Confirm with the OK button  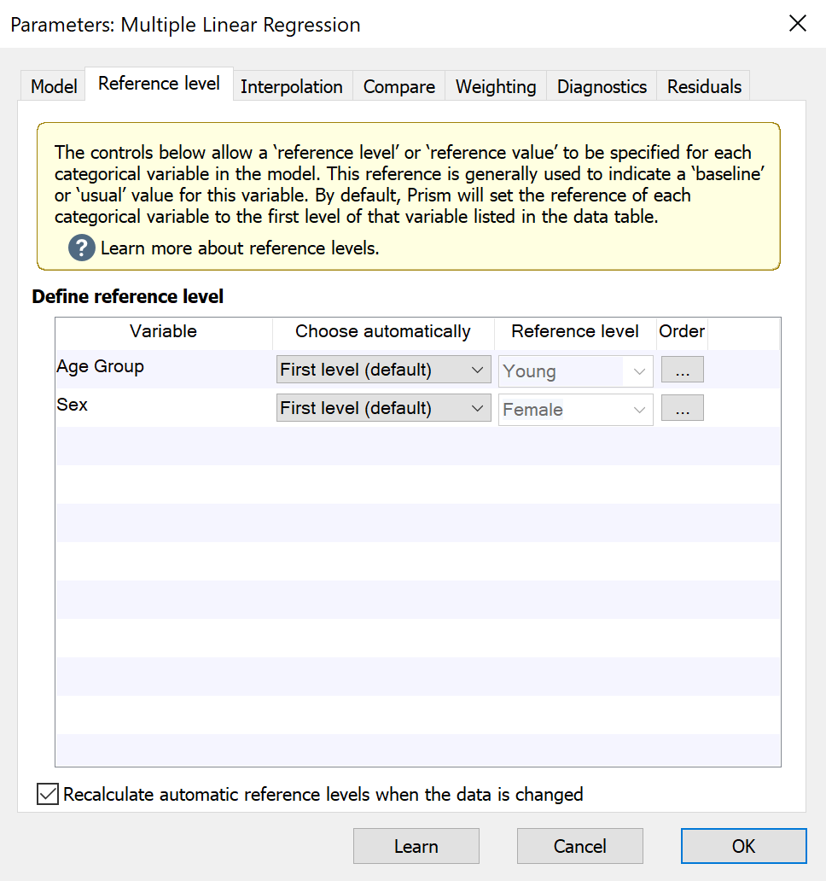point(743,846)
